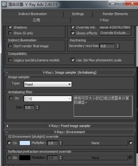Switch to the Indirect illumination tab
Viewport: 138px width, 166px height.
33,14
